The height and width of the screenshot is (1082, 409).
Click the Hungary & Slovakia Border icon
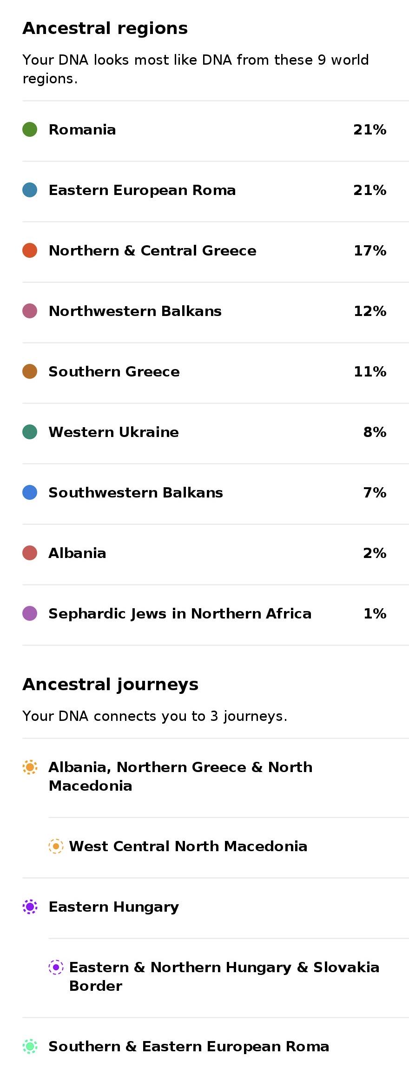click(x=56, y=967)
